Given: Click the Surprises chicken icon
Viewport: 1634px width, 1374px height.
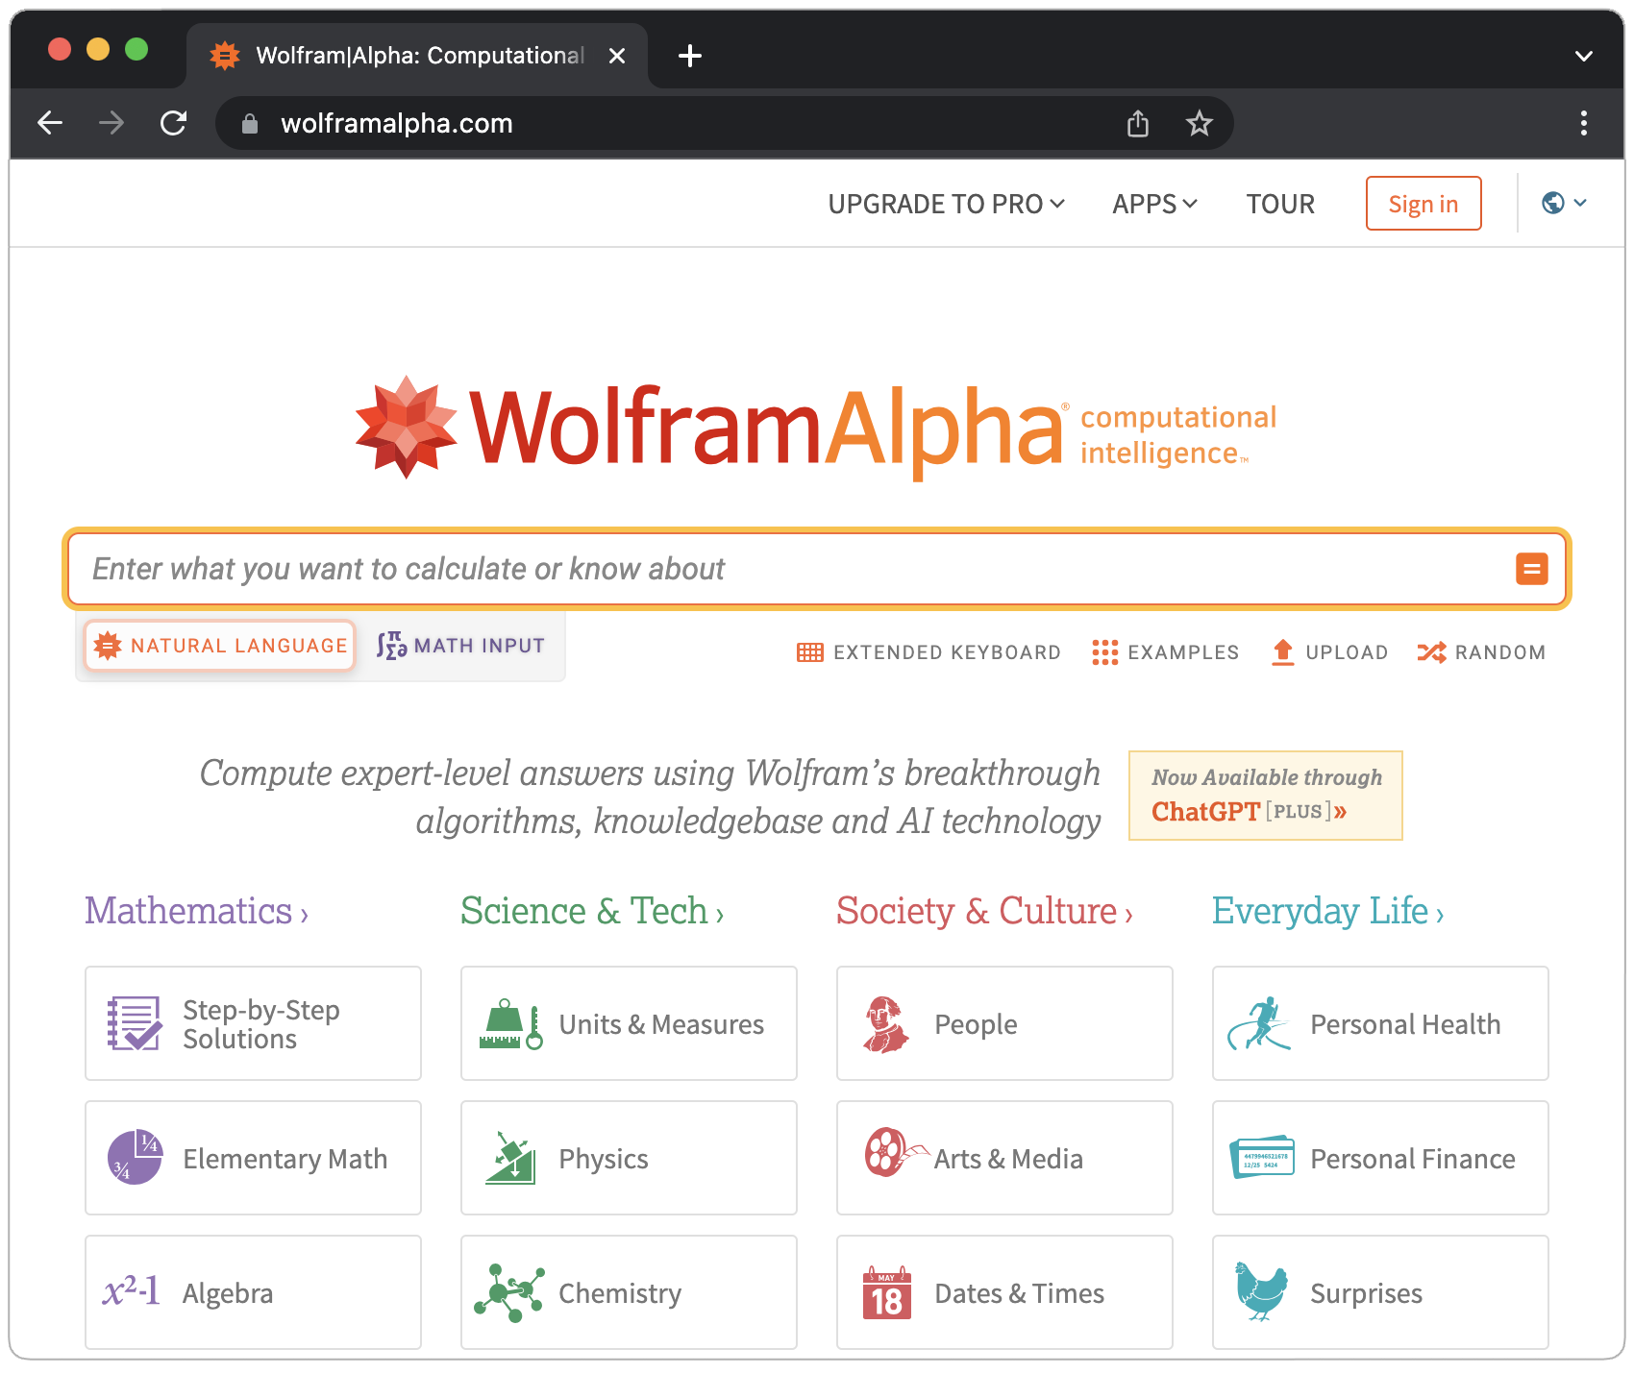Looking at the screenshot, I should tap(1261, 1292).
